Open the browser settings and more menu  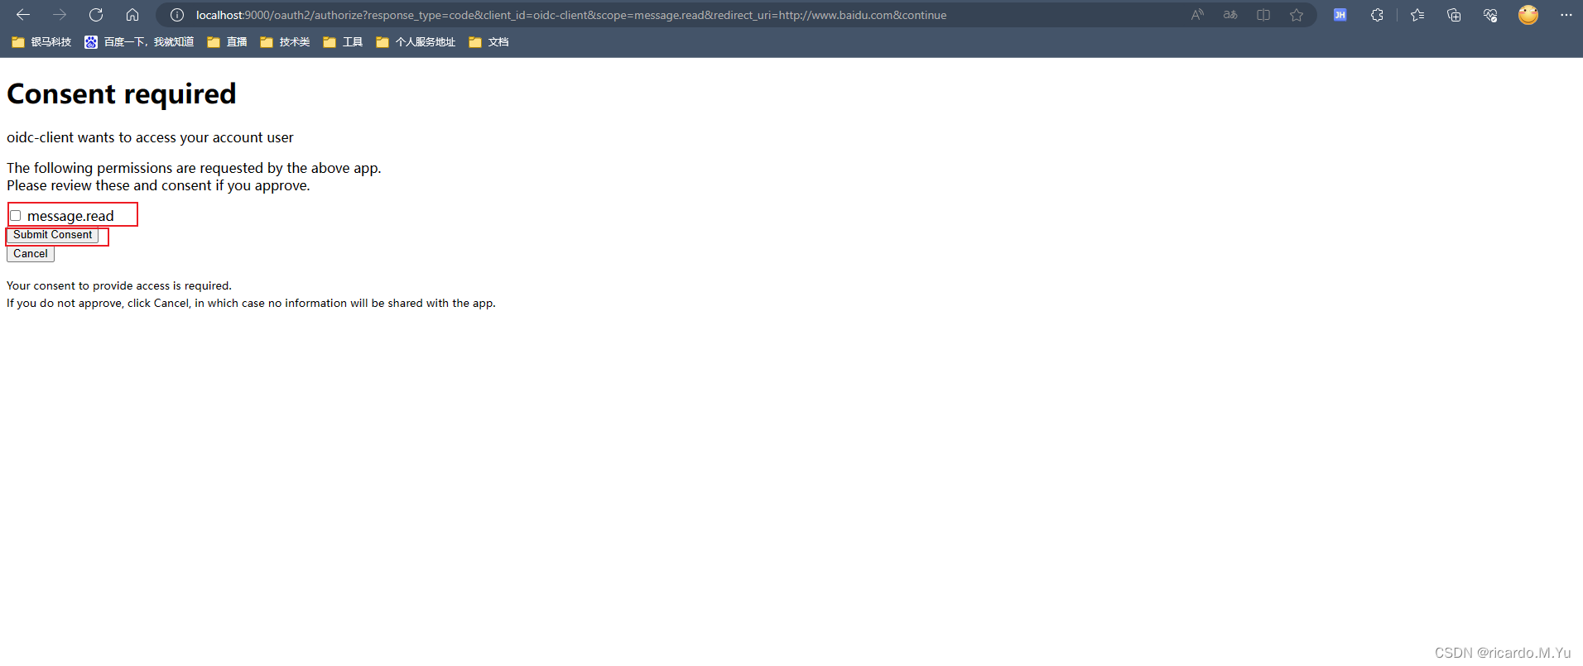[1566, 15]
